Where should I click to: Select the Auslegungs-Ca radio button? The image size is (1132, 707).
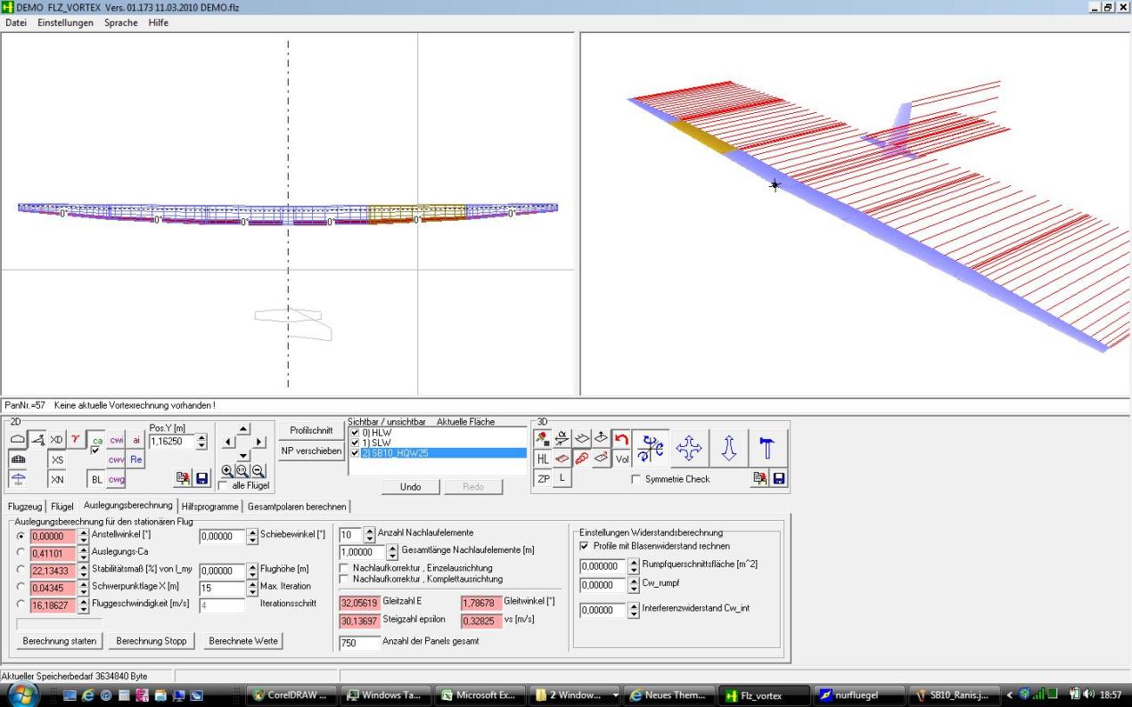pos(21,552)
